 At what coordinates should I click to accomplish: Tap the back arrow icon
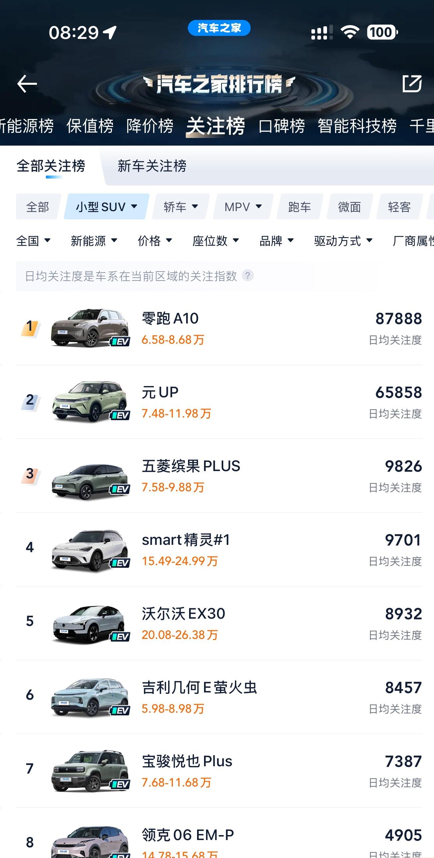pyautogui.click(x=27, y=83)
